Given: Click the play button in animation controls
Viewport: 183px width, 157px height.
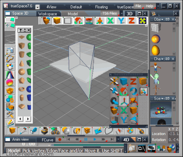Looking at the screenshot, I should point(95,140).
